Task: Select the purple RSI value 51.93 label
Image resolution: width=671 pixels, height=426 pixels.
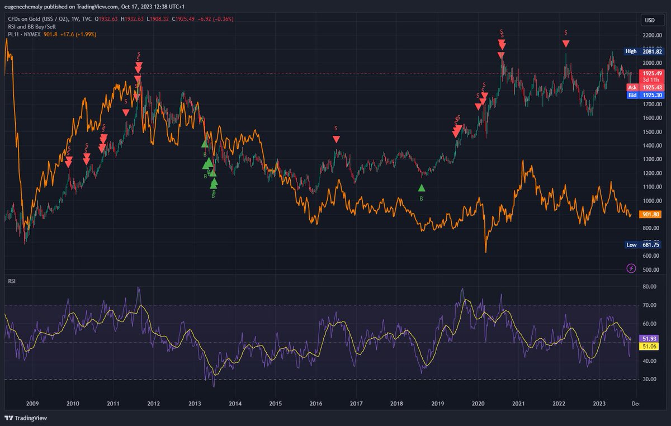Action: point(649,338)
